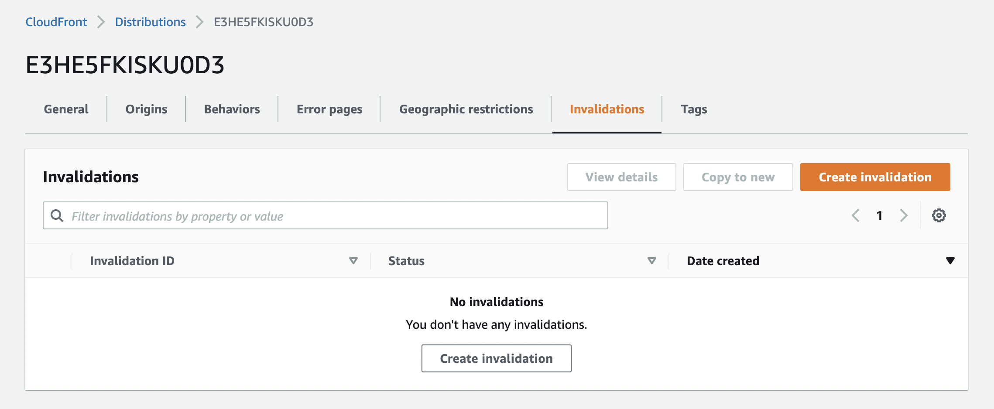Sort by Invalidation ID column arrow

click(x=353, y=261)
